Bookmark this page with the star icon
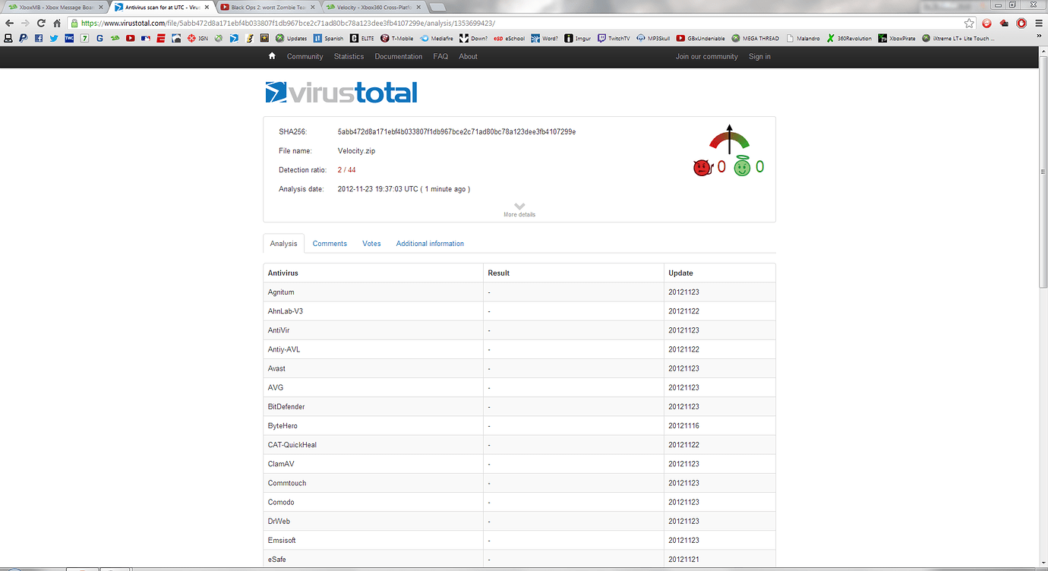This screenshot has height=571, width=1048. tap(969, 23)
